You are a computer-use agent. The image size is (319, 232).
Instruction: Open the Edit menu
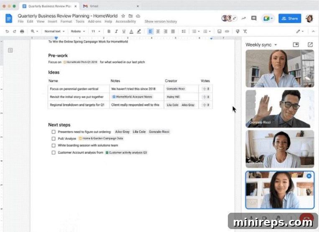tap(30, 21)
